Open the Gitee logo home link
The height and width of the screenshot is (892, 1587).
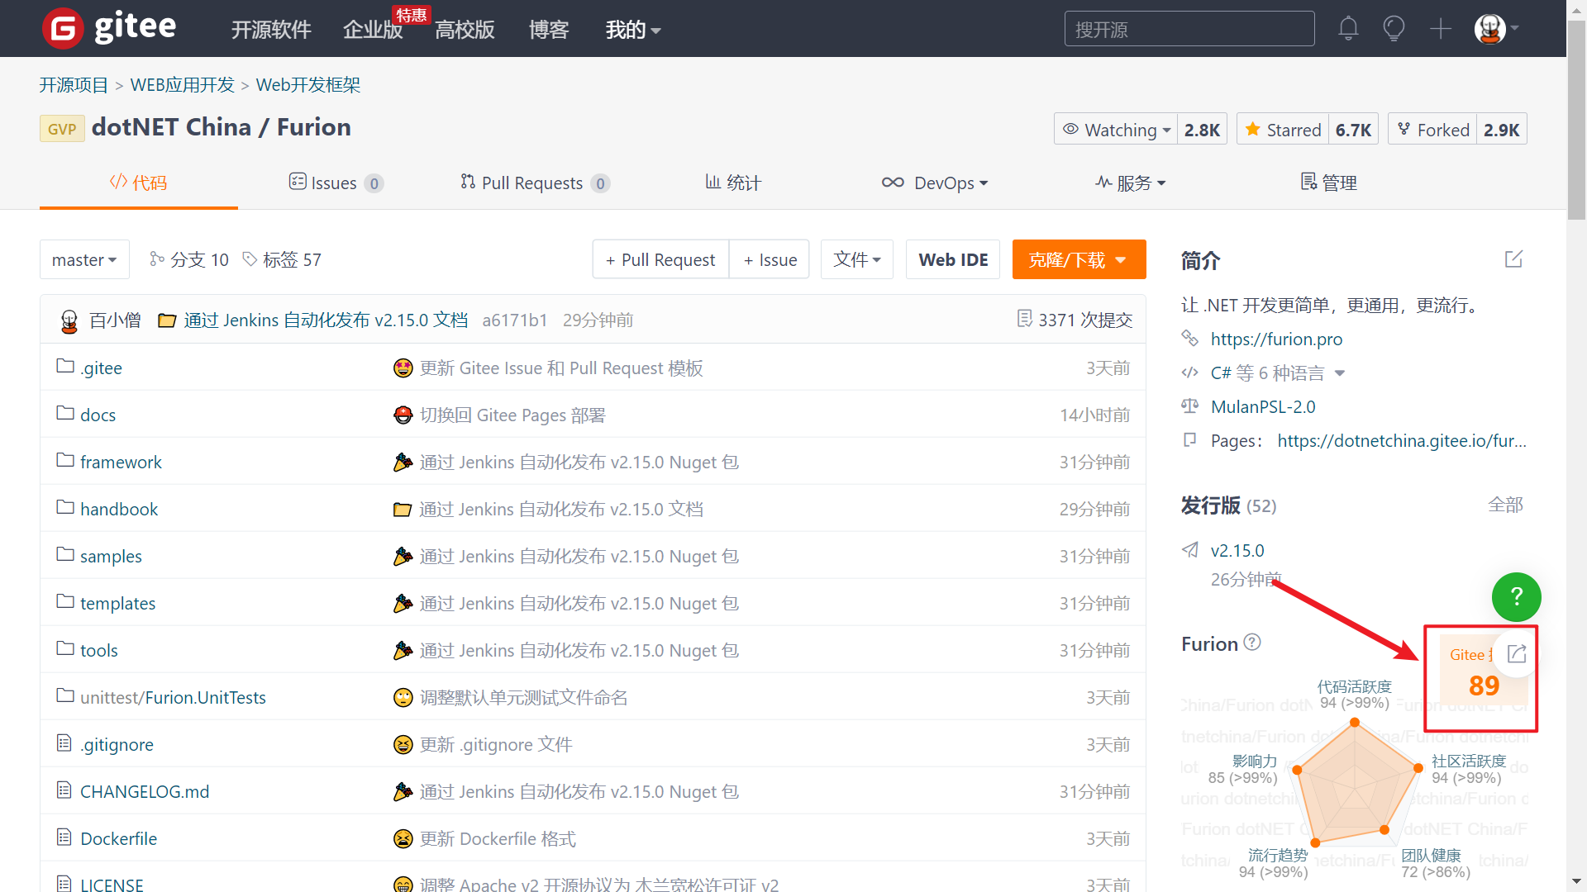[109, 28]
